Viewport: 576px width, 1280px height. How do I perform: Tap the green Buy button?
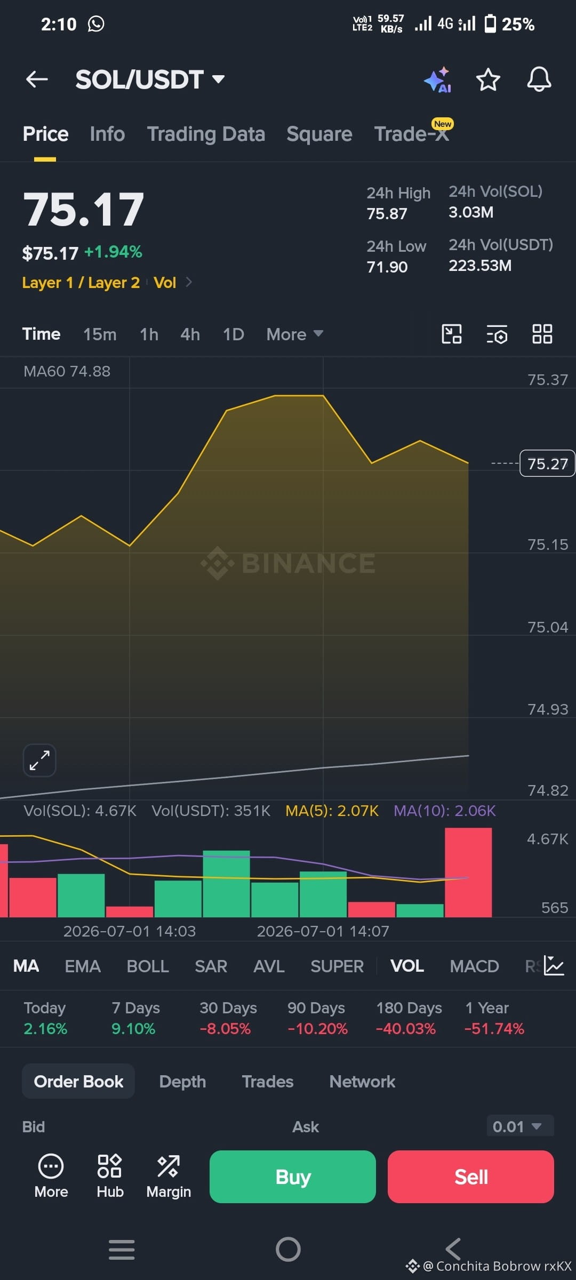(293, 1177)
